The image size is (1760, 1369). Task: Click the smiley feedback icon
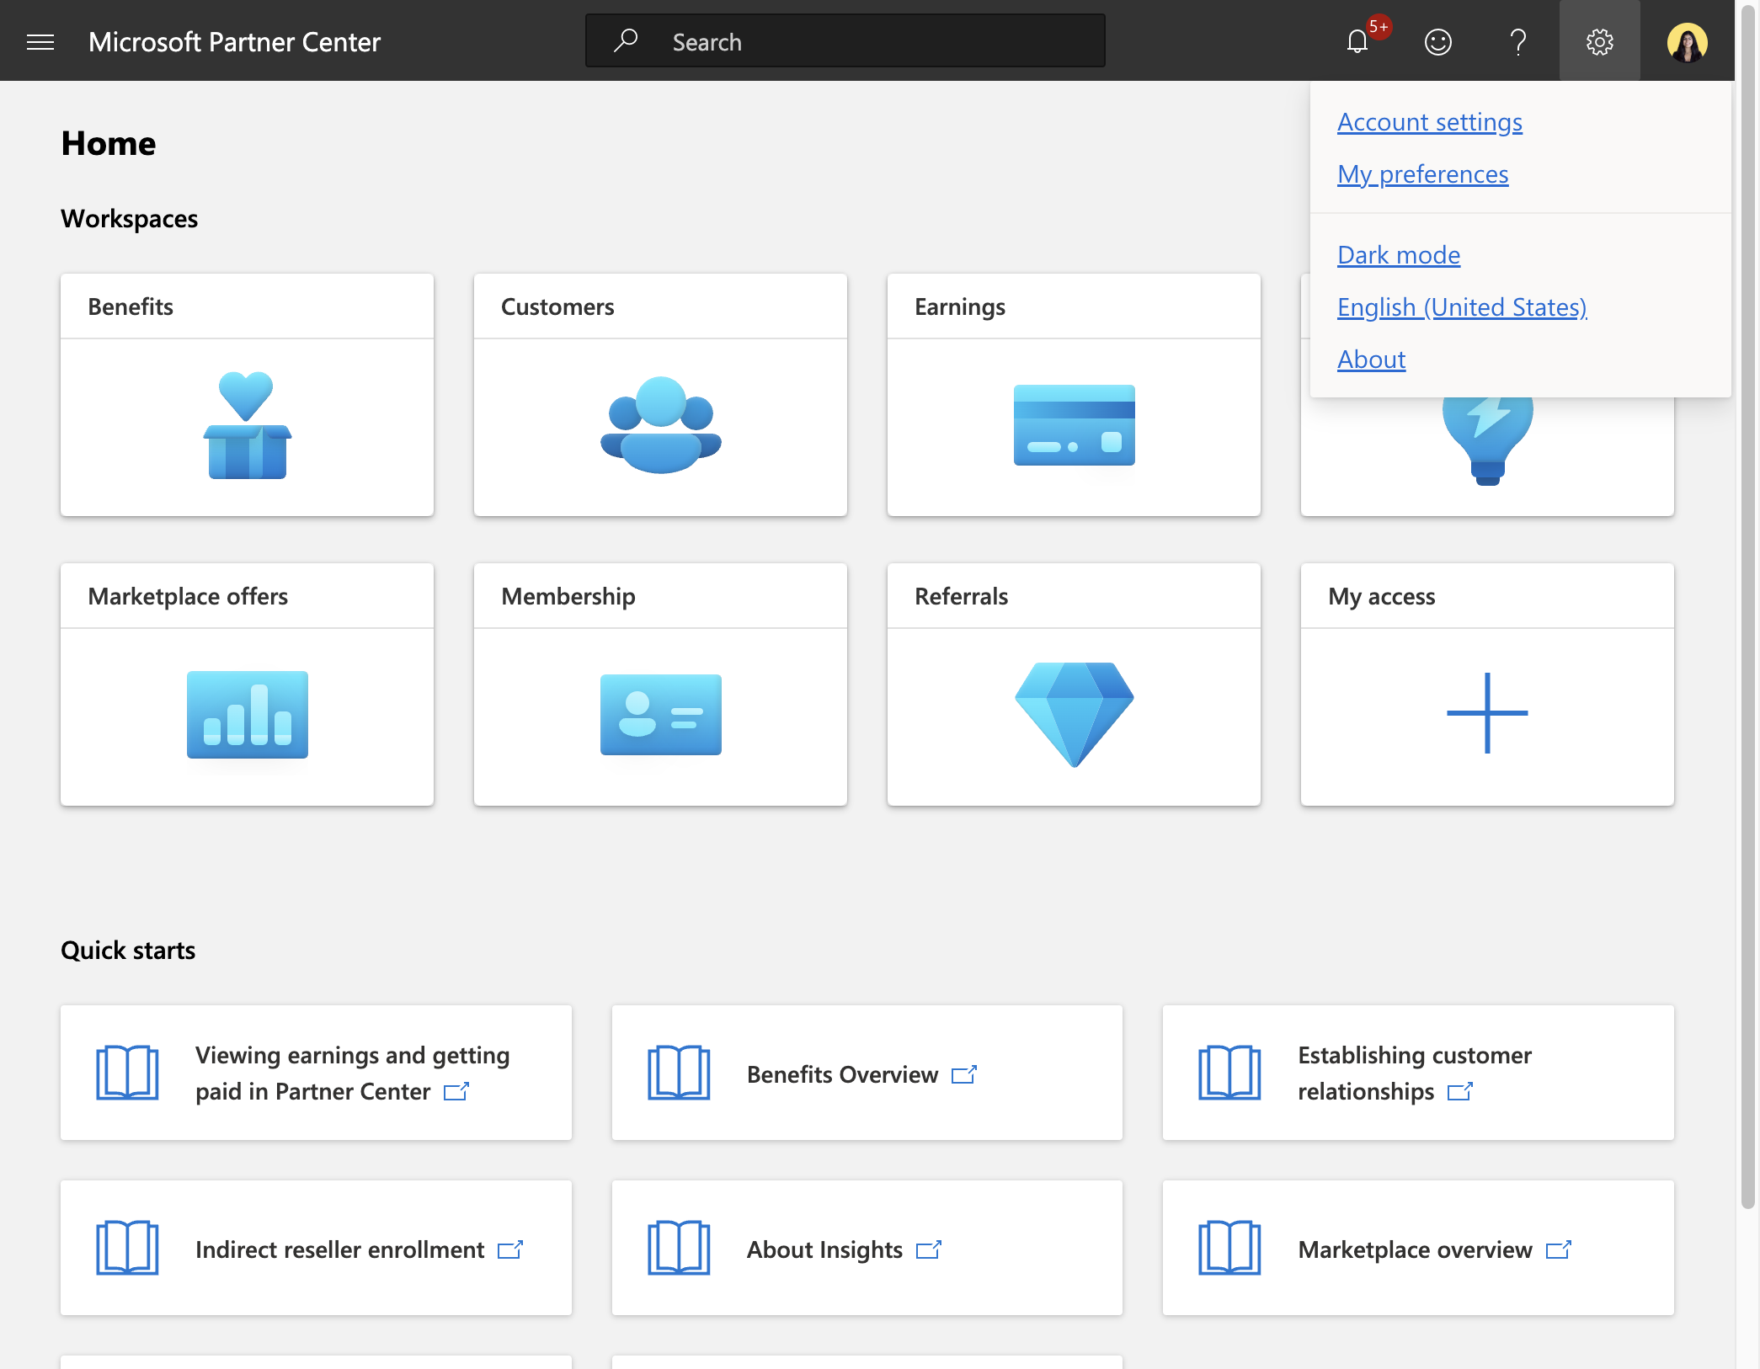coord(1438,41)
